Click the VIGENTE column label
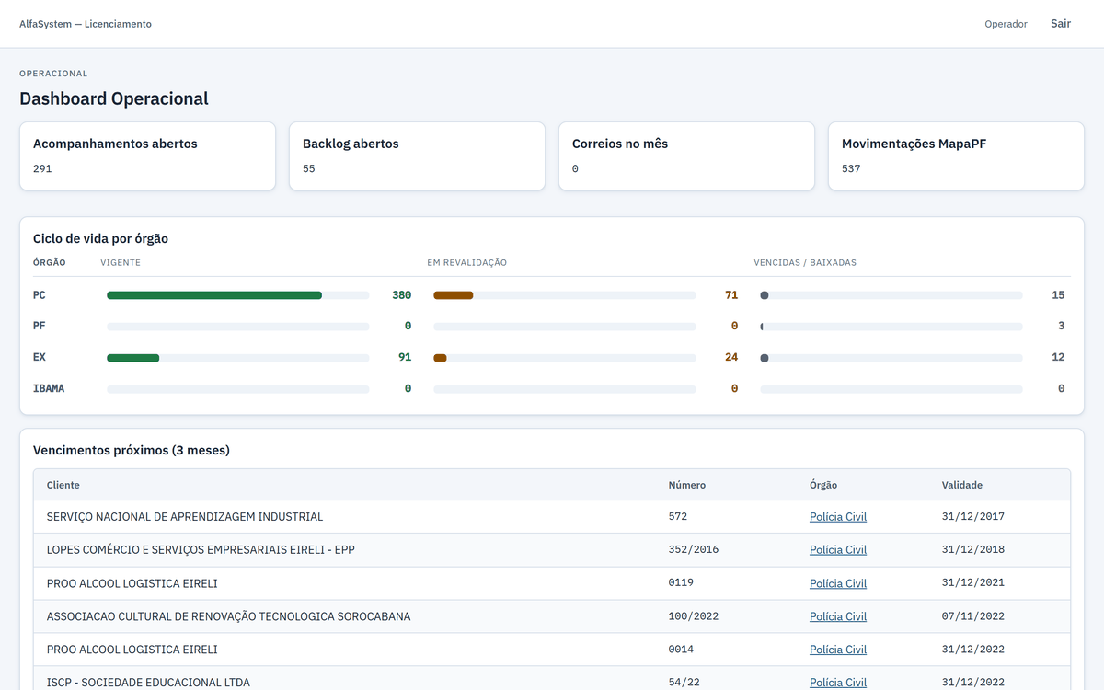The height and width of the screenshot is (690, 1104). coord(121,263)
